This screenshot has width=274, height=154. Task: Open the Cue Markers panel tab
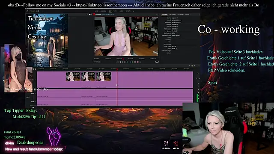tap(172, 14)
